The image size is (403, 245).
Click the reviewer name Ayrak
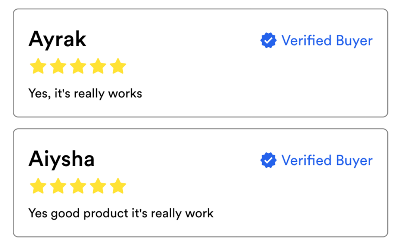point(57,39)
